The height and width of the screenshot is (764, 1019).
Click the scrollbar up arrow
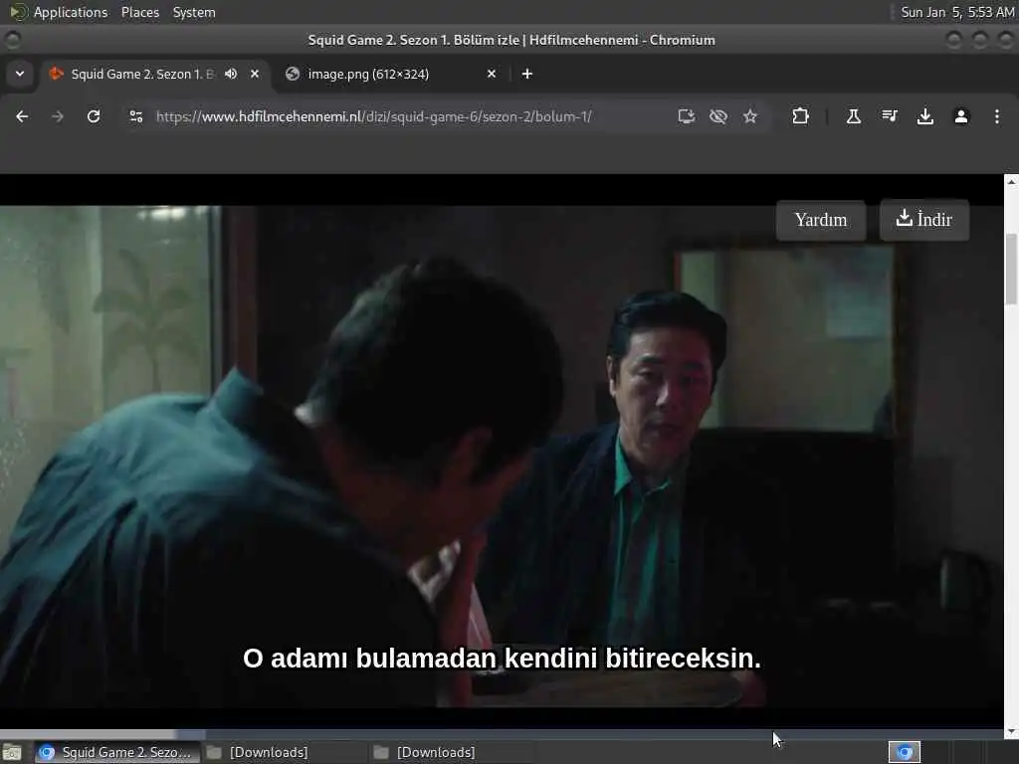(1011, 182)
